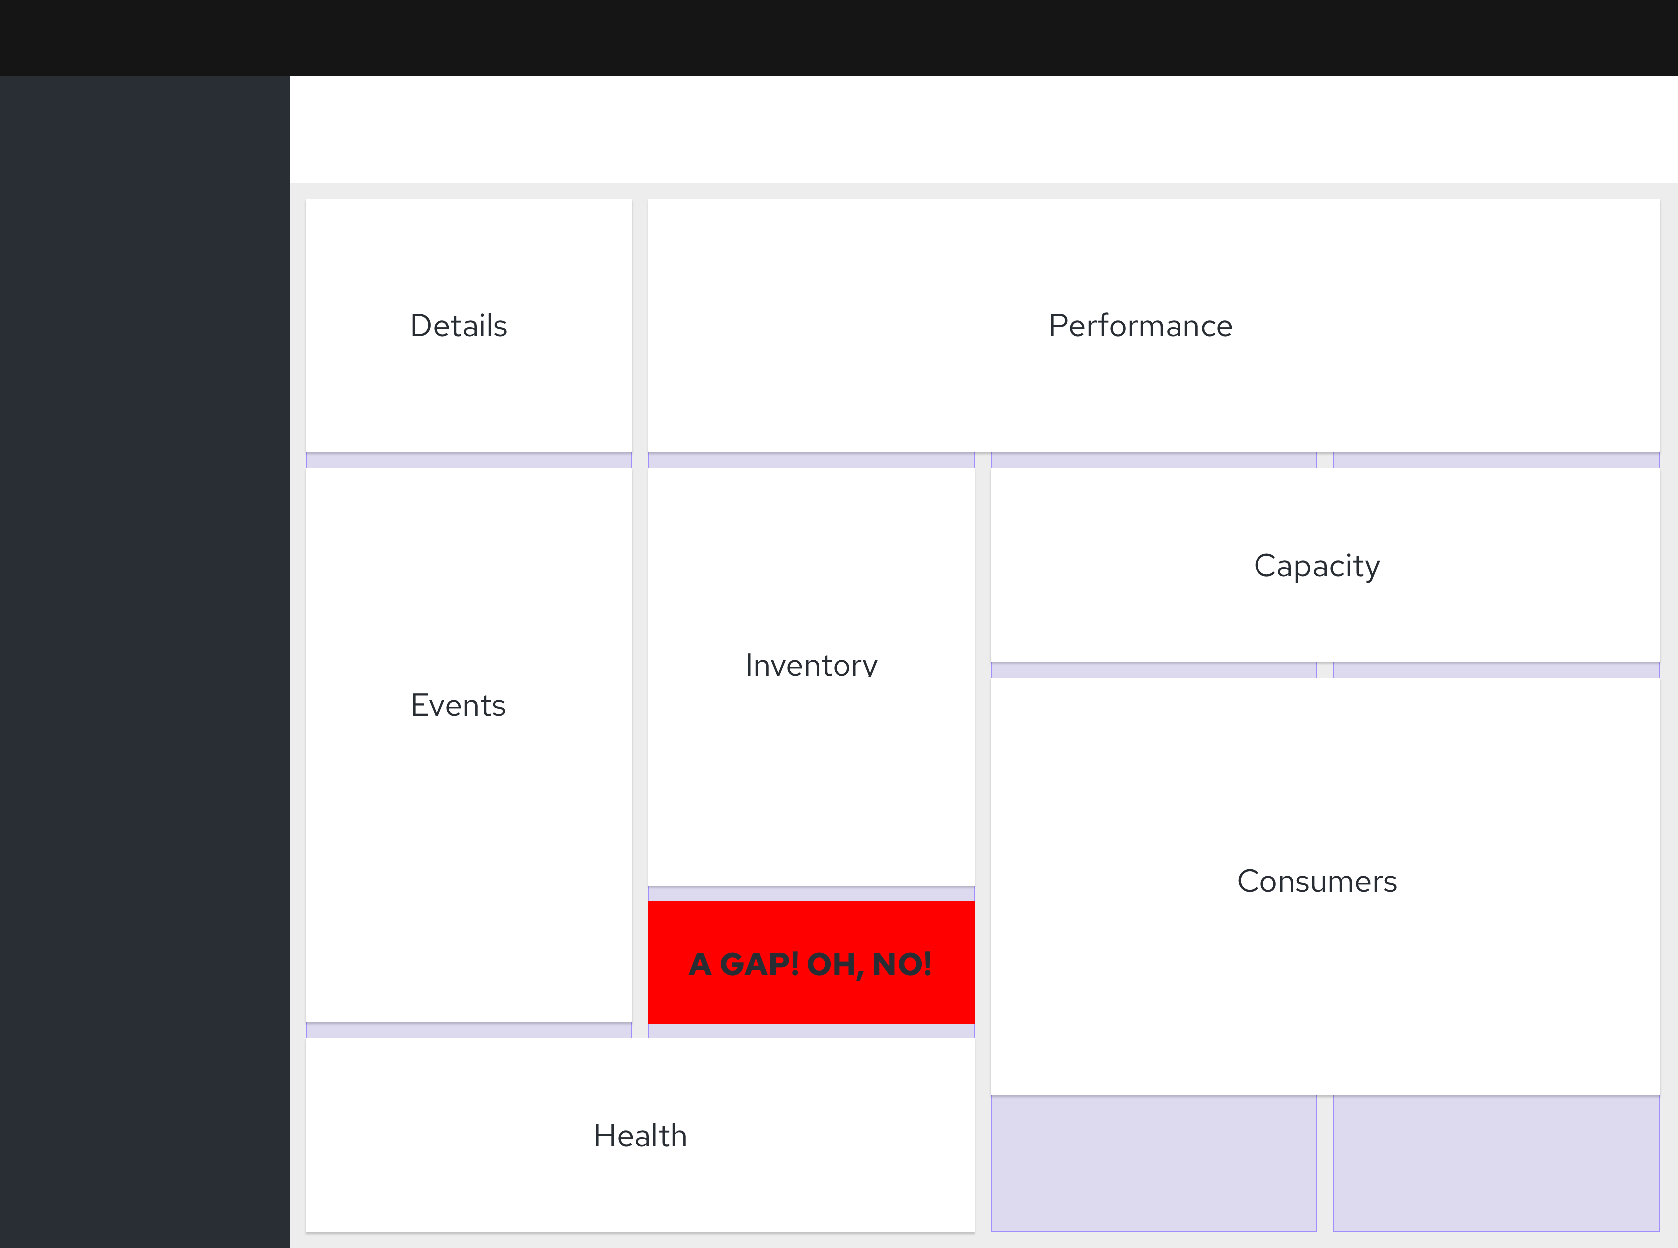Click the red 'A GAP! OH, NO!' banner

click(x=811, y=963)
